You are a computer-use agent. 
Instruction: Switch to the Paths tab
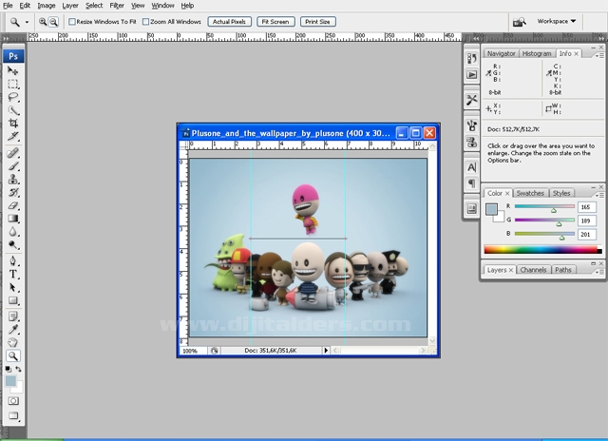point(563,270)
